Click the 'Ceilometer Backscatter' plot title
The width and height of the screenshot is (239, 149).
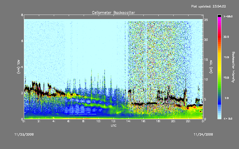114,13
